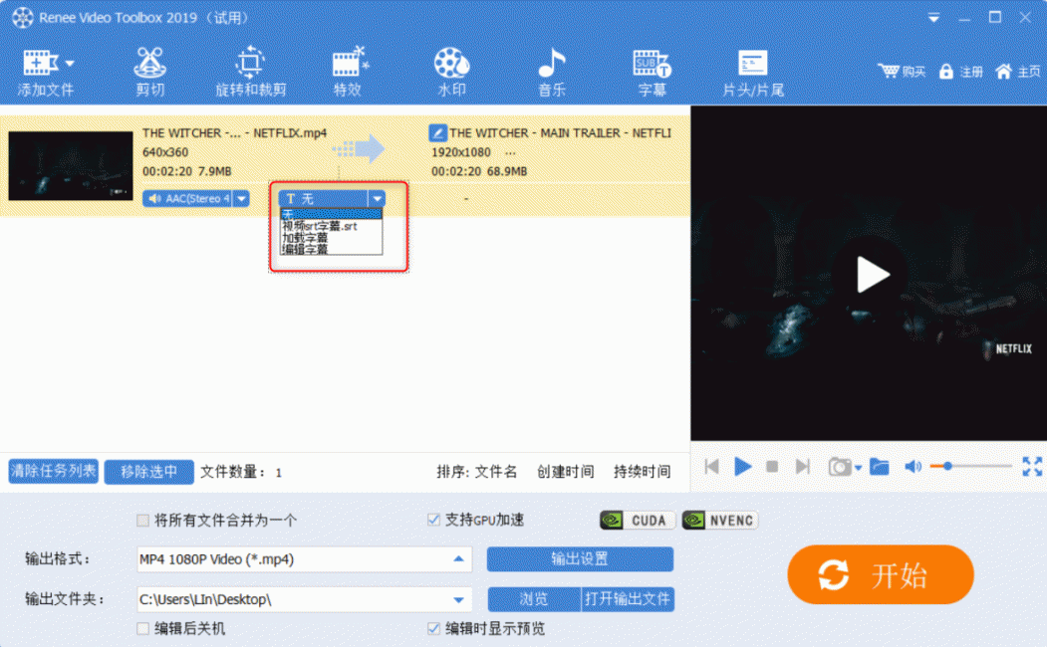This screenshot has width=1047, height=647.
Task: Click the 640x360 source resolution text
Action: click(165, 152)
